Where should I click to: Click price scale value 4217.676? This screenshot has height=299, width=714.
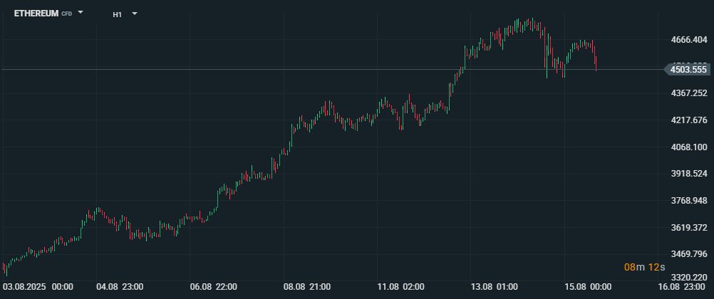coord(688,120)
